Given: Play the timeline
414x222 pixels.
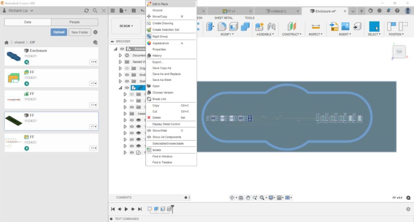Looking at the screenshot, I should (126, 209).
